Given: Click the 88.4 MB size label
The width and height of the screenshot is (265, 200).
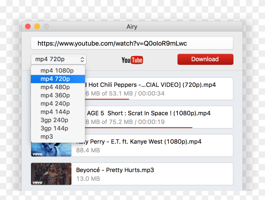Looking at the screenshot, I should pos(88,150).
